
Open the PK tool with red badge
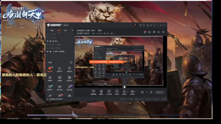coord(60,96)
